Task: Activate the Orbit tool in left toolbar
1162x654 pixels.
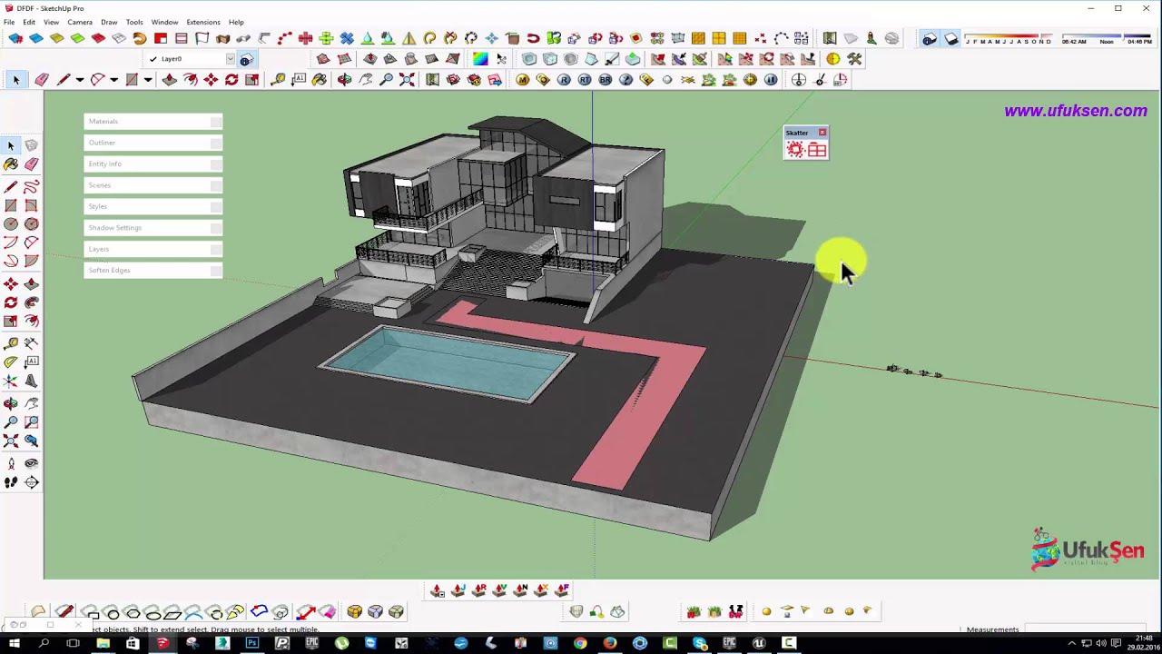Action: pos(11,402)
